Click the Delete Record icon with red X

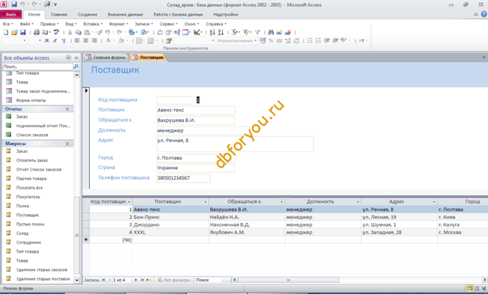pos(288,32)
